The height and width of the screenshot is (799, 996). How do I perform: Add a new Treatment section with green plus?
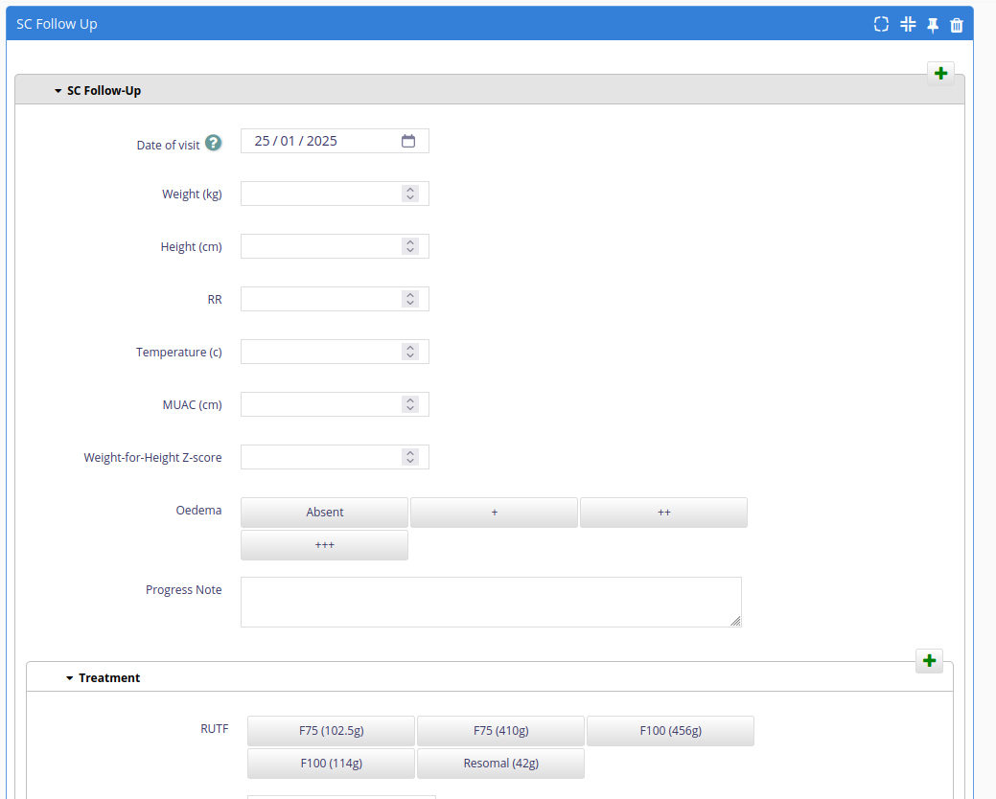click(x=929, y=661)
